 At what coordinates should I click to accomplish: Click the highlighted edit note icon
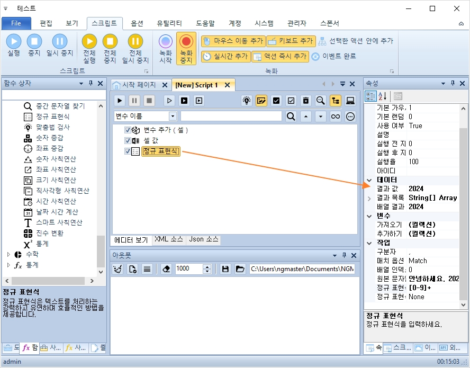tap(261, 101)
